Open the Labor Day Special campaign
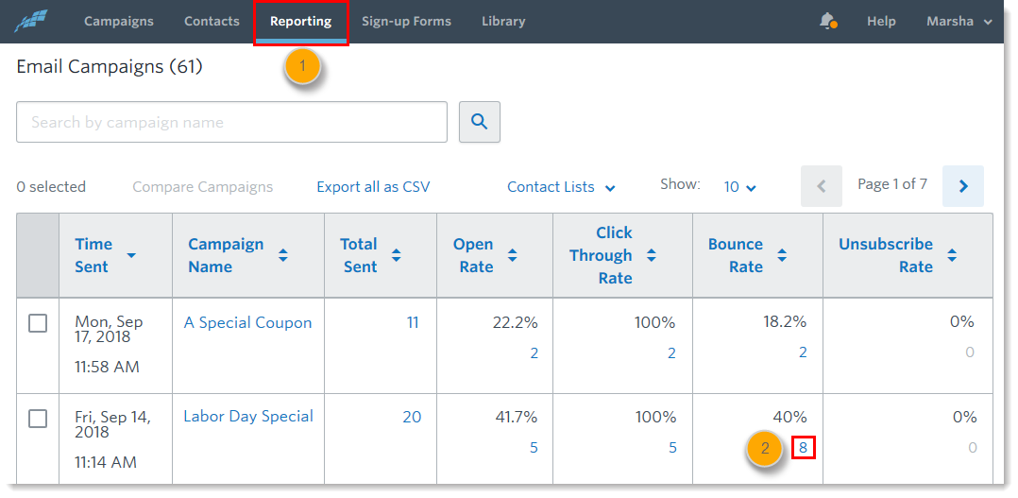 point(248,416)
